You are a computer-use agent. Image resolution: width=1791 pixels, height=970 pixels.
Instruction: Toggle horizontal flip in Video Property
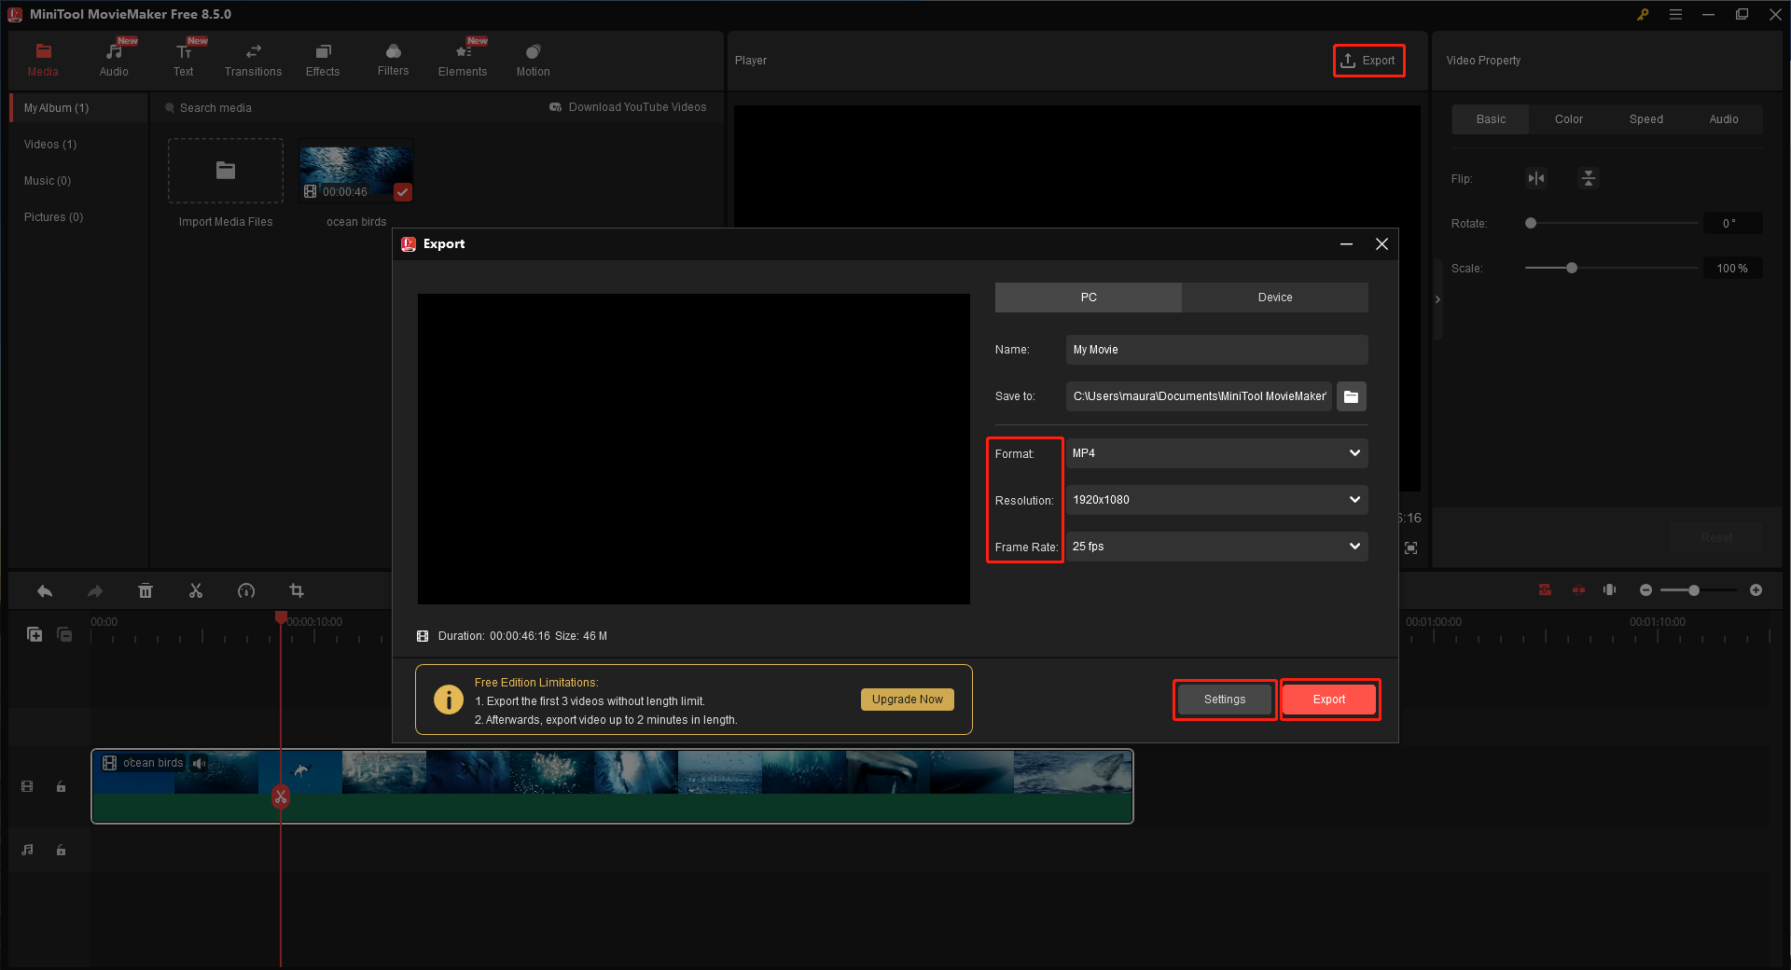1536,178
